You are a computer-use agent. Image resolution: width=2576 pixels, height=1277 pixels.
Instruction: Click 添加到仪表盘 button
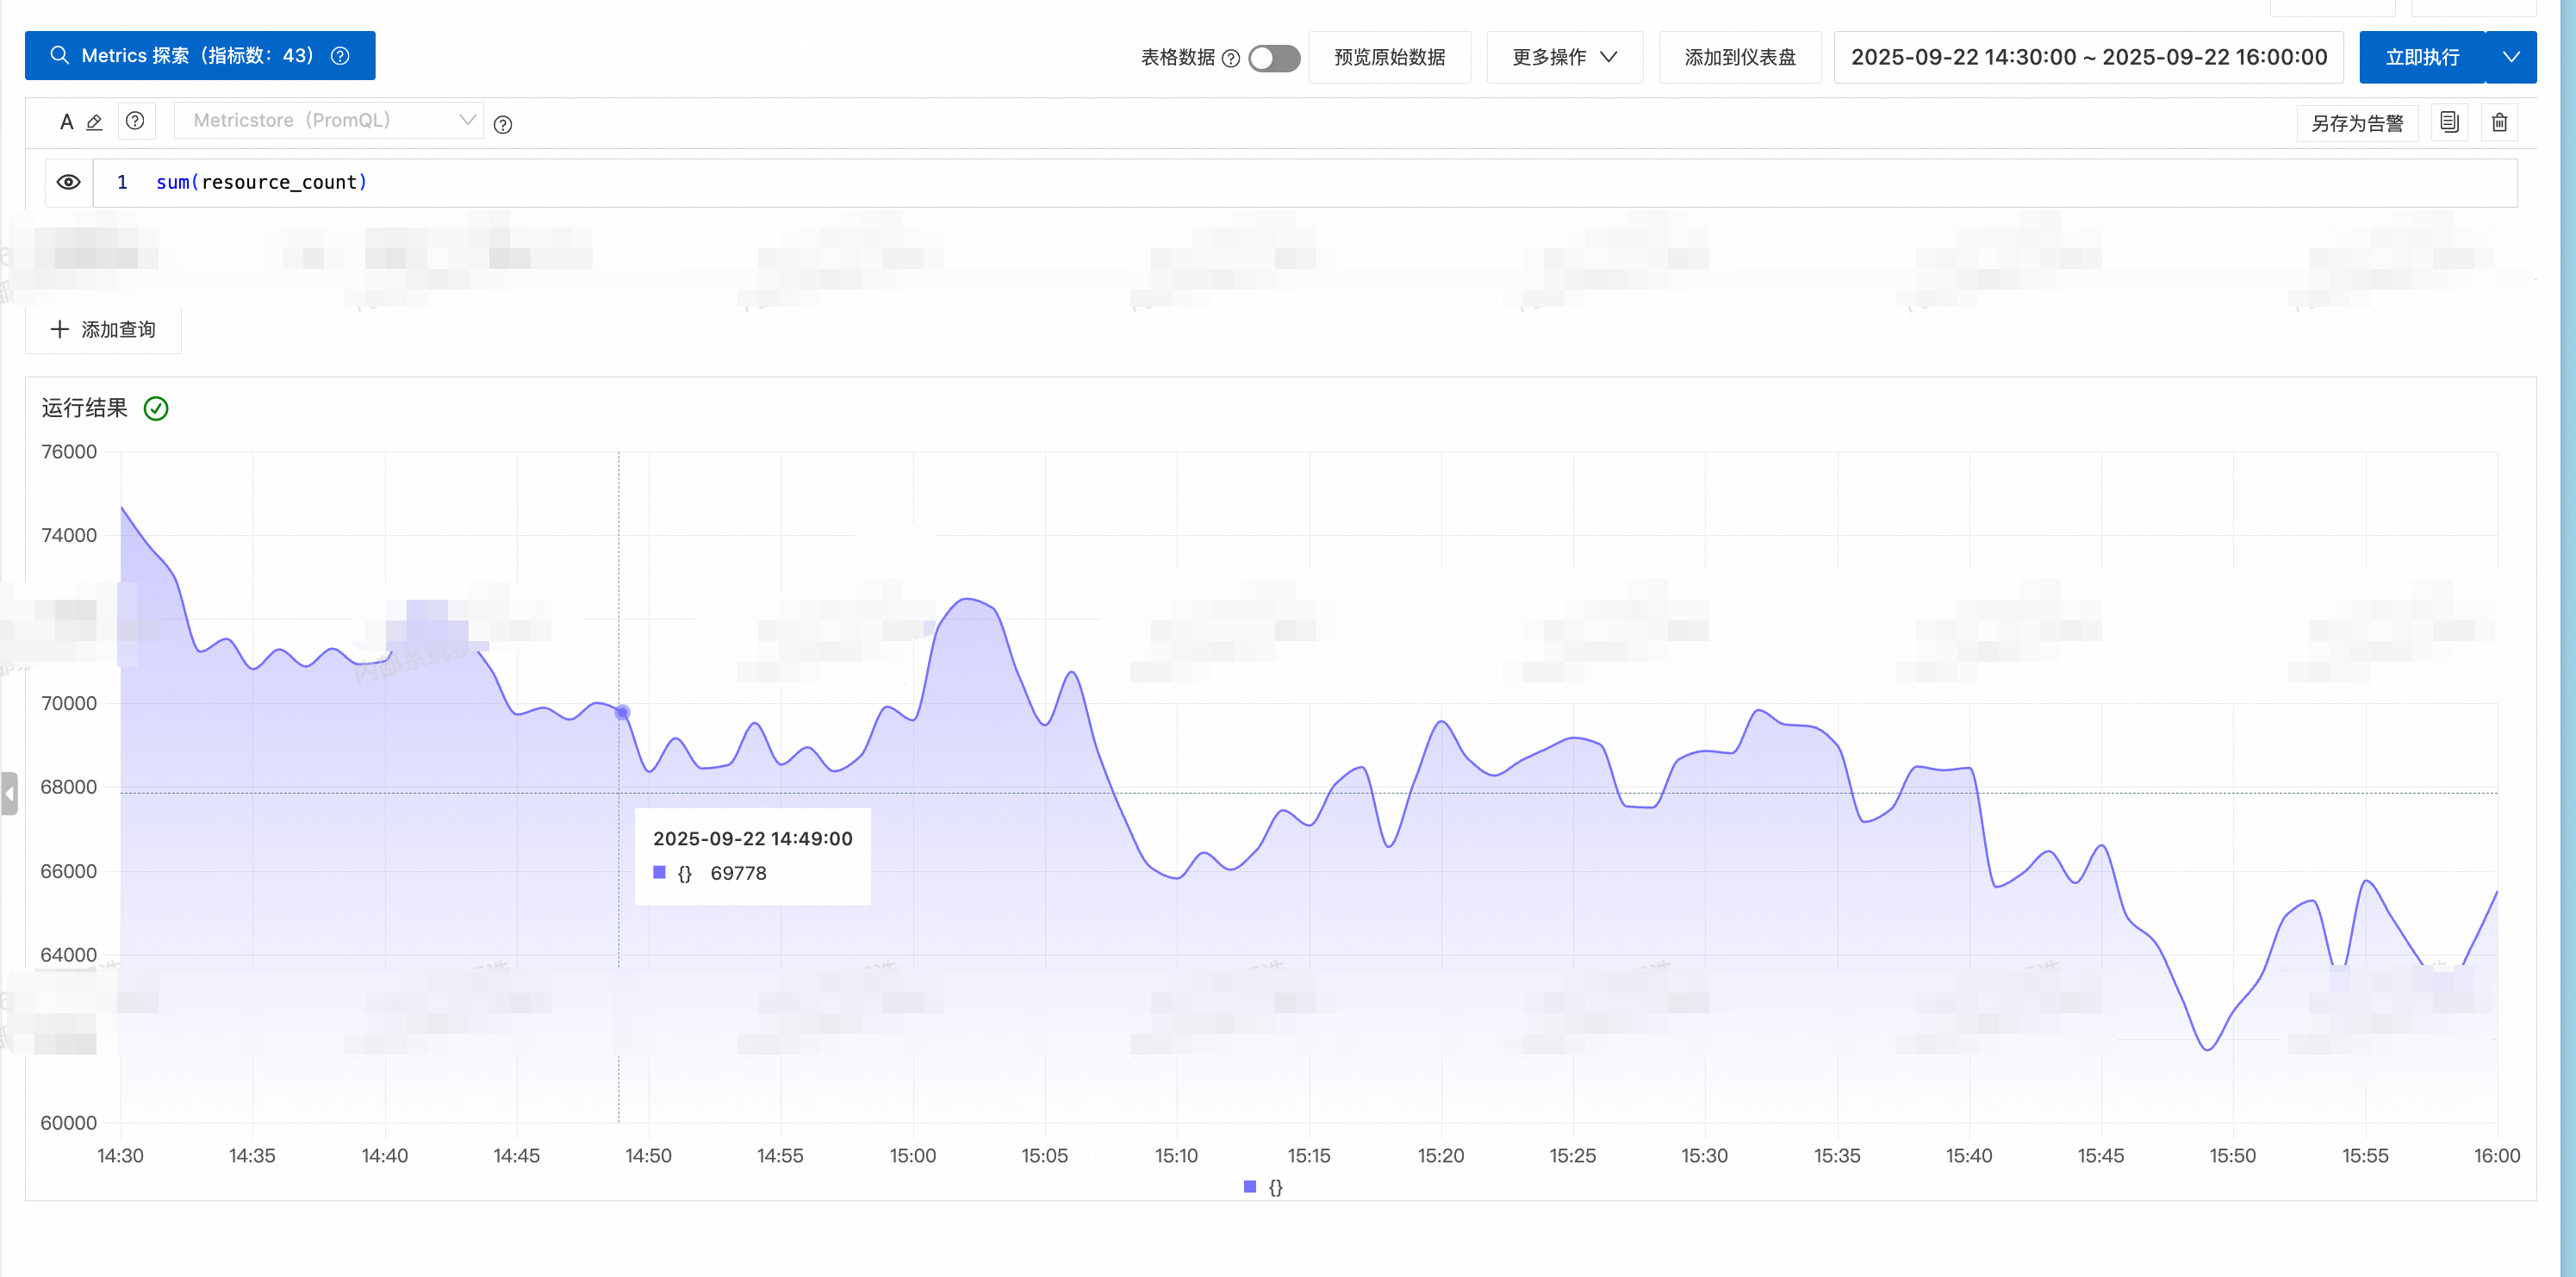pos(1739,57)
